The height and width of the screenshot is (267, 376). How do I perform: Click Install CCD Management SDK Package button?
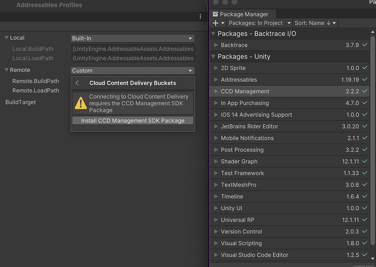133,120
